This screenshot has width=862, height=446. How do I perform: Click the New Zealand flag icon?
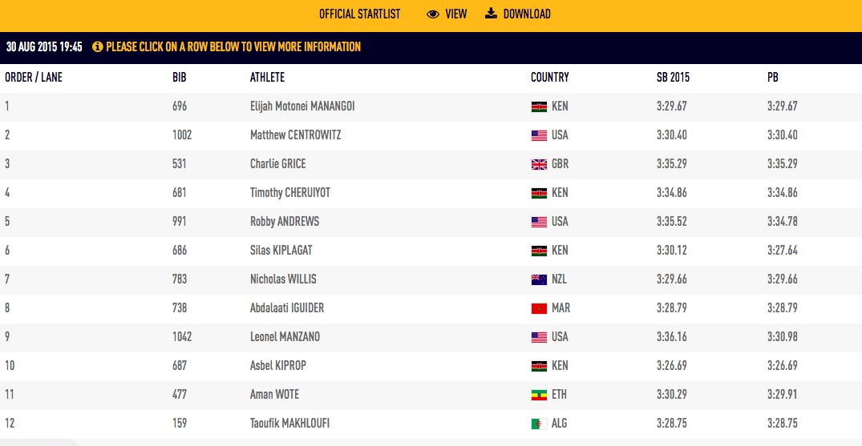(x=539, y=279)
